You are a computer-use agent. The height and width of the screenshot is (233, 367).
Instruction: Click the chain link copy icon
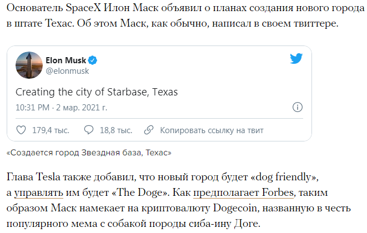coord(148,130)
